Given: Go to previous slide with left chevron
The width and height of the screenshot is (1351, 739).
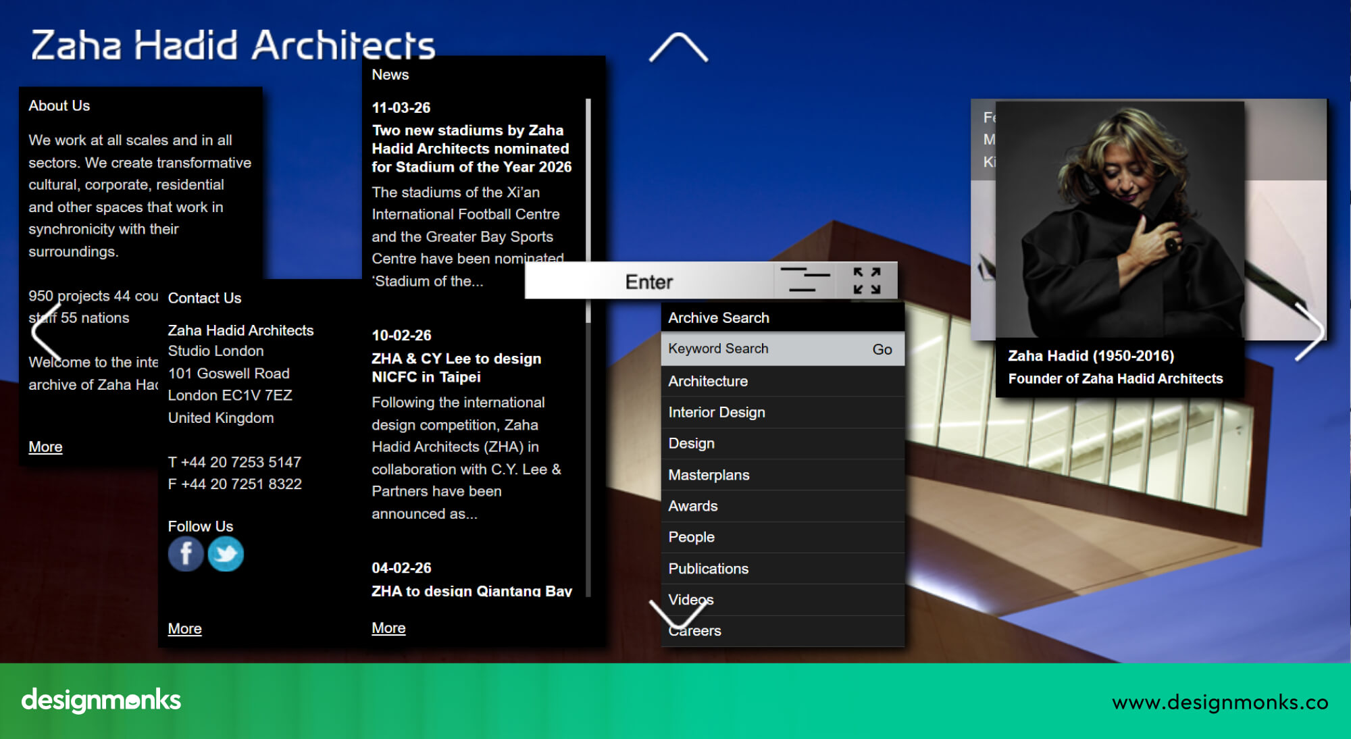Looking at the screenshot, I should 46,331.
